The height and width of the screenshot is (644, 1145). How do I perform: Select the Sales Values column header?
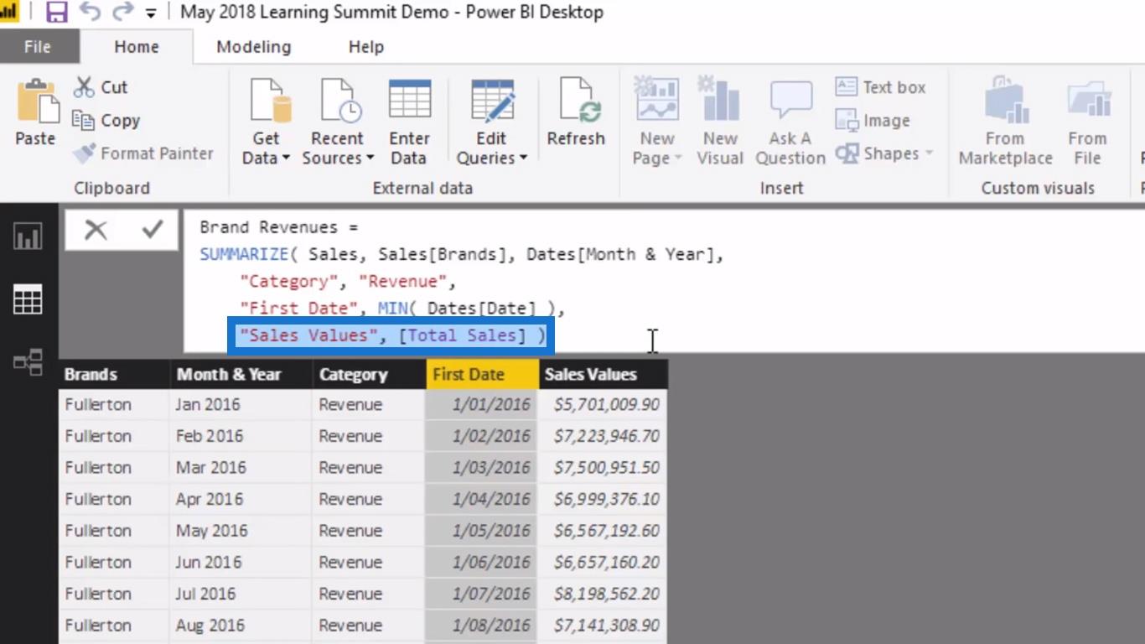(603, 375)
